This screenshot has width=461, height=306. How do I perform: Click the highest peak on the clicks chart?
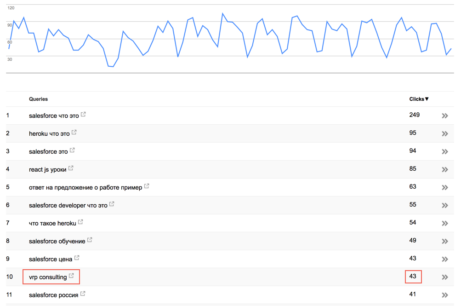222,13
